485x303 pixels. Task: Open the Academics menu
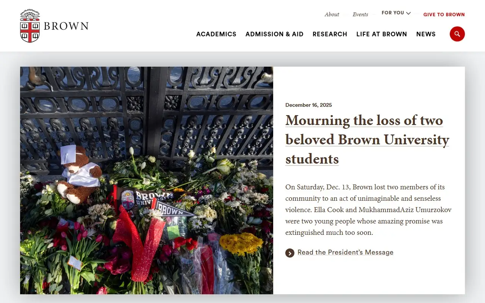[x=216, y=34]
